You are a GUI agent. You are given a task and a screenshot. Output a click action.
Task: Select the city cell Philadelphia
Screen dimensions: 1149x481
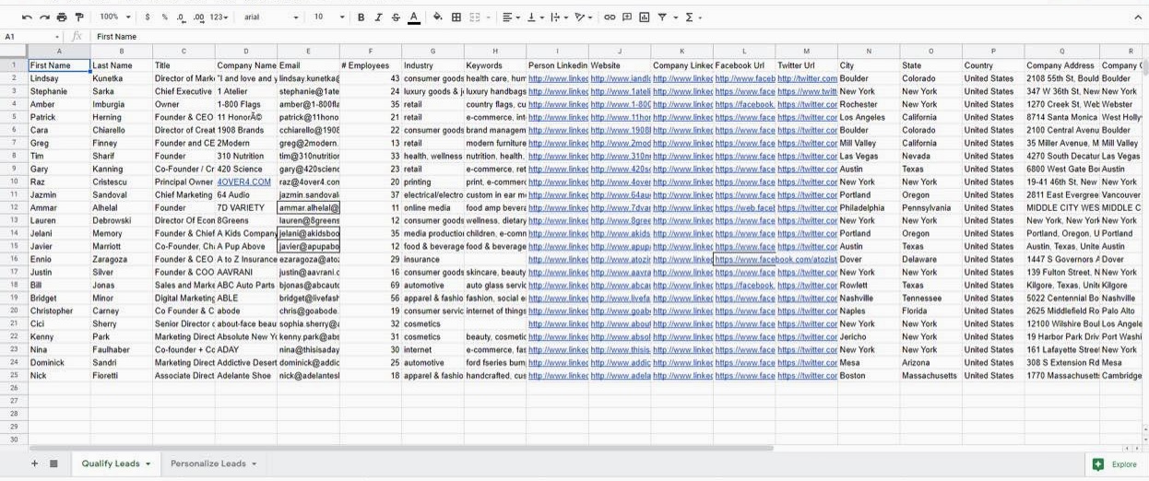click(869, 208)
